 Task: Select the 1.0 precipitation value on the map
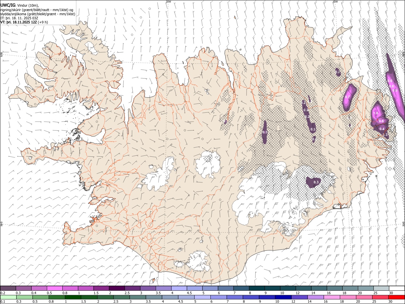pos(376,113)
